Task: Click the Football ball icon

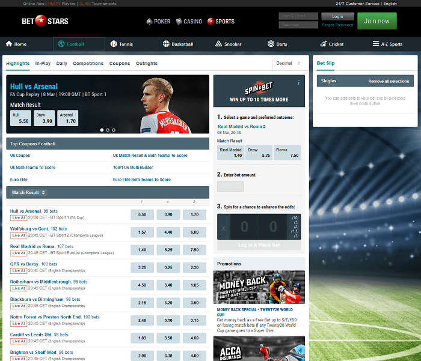Action: pos(61,44)
